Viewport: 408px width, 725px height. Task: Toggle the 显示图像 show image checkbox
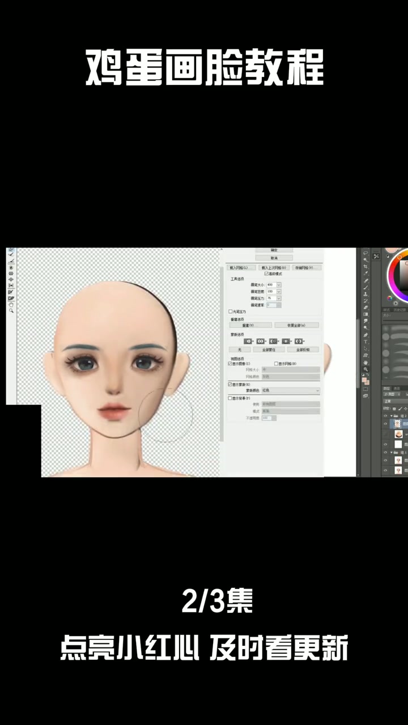(230, 364)
